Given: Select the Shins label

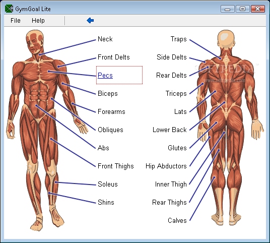Looking at the screenshot, I should (106, 202).
